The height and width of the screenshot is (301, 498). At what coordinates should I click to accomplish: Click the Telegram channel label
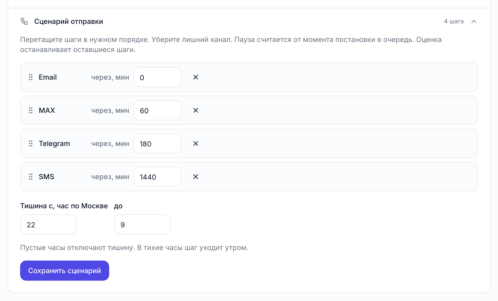[54, 143]
